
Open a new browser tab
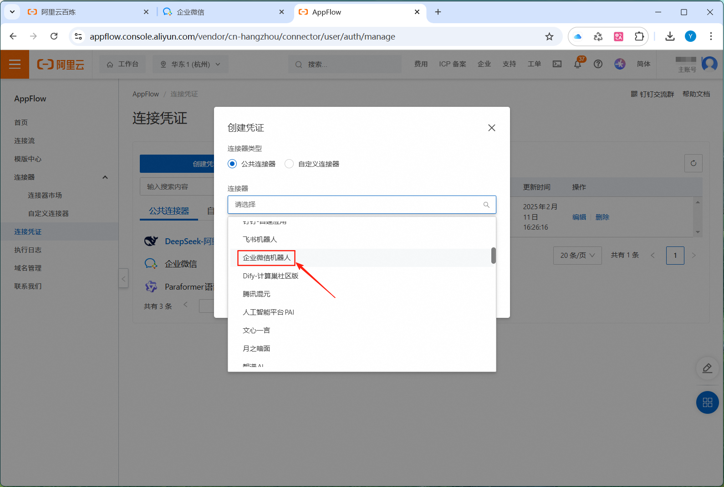pos(438,12)
